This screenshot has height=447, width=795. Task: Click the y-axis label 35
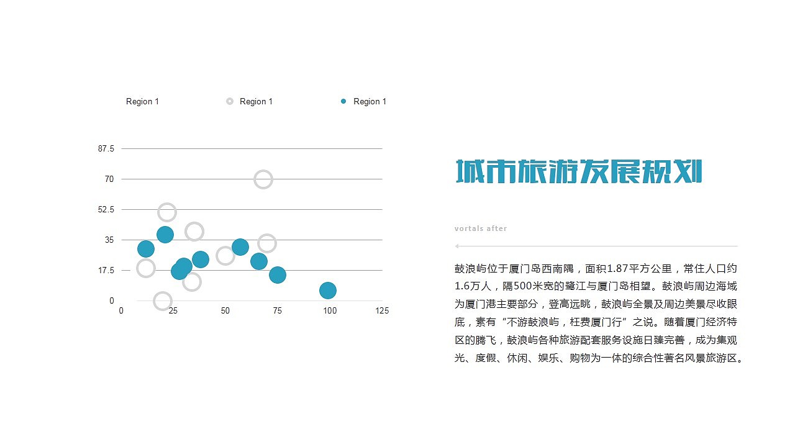109,240
